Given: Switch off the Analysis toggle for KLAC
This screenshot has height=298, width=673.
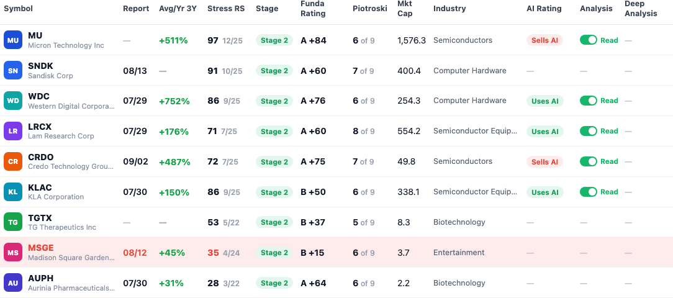Looking at the screenshot, I should 589,191.
